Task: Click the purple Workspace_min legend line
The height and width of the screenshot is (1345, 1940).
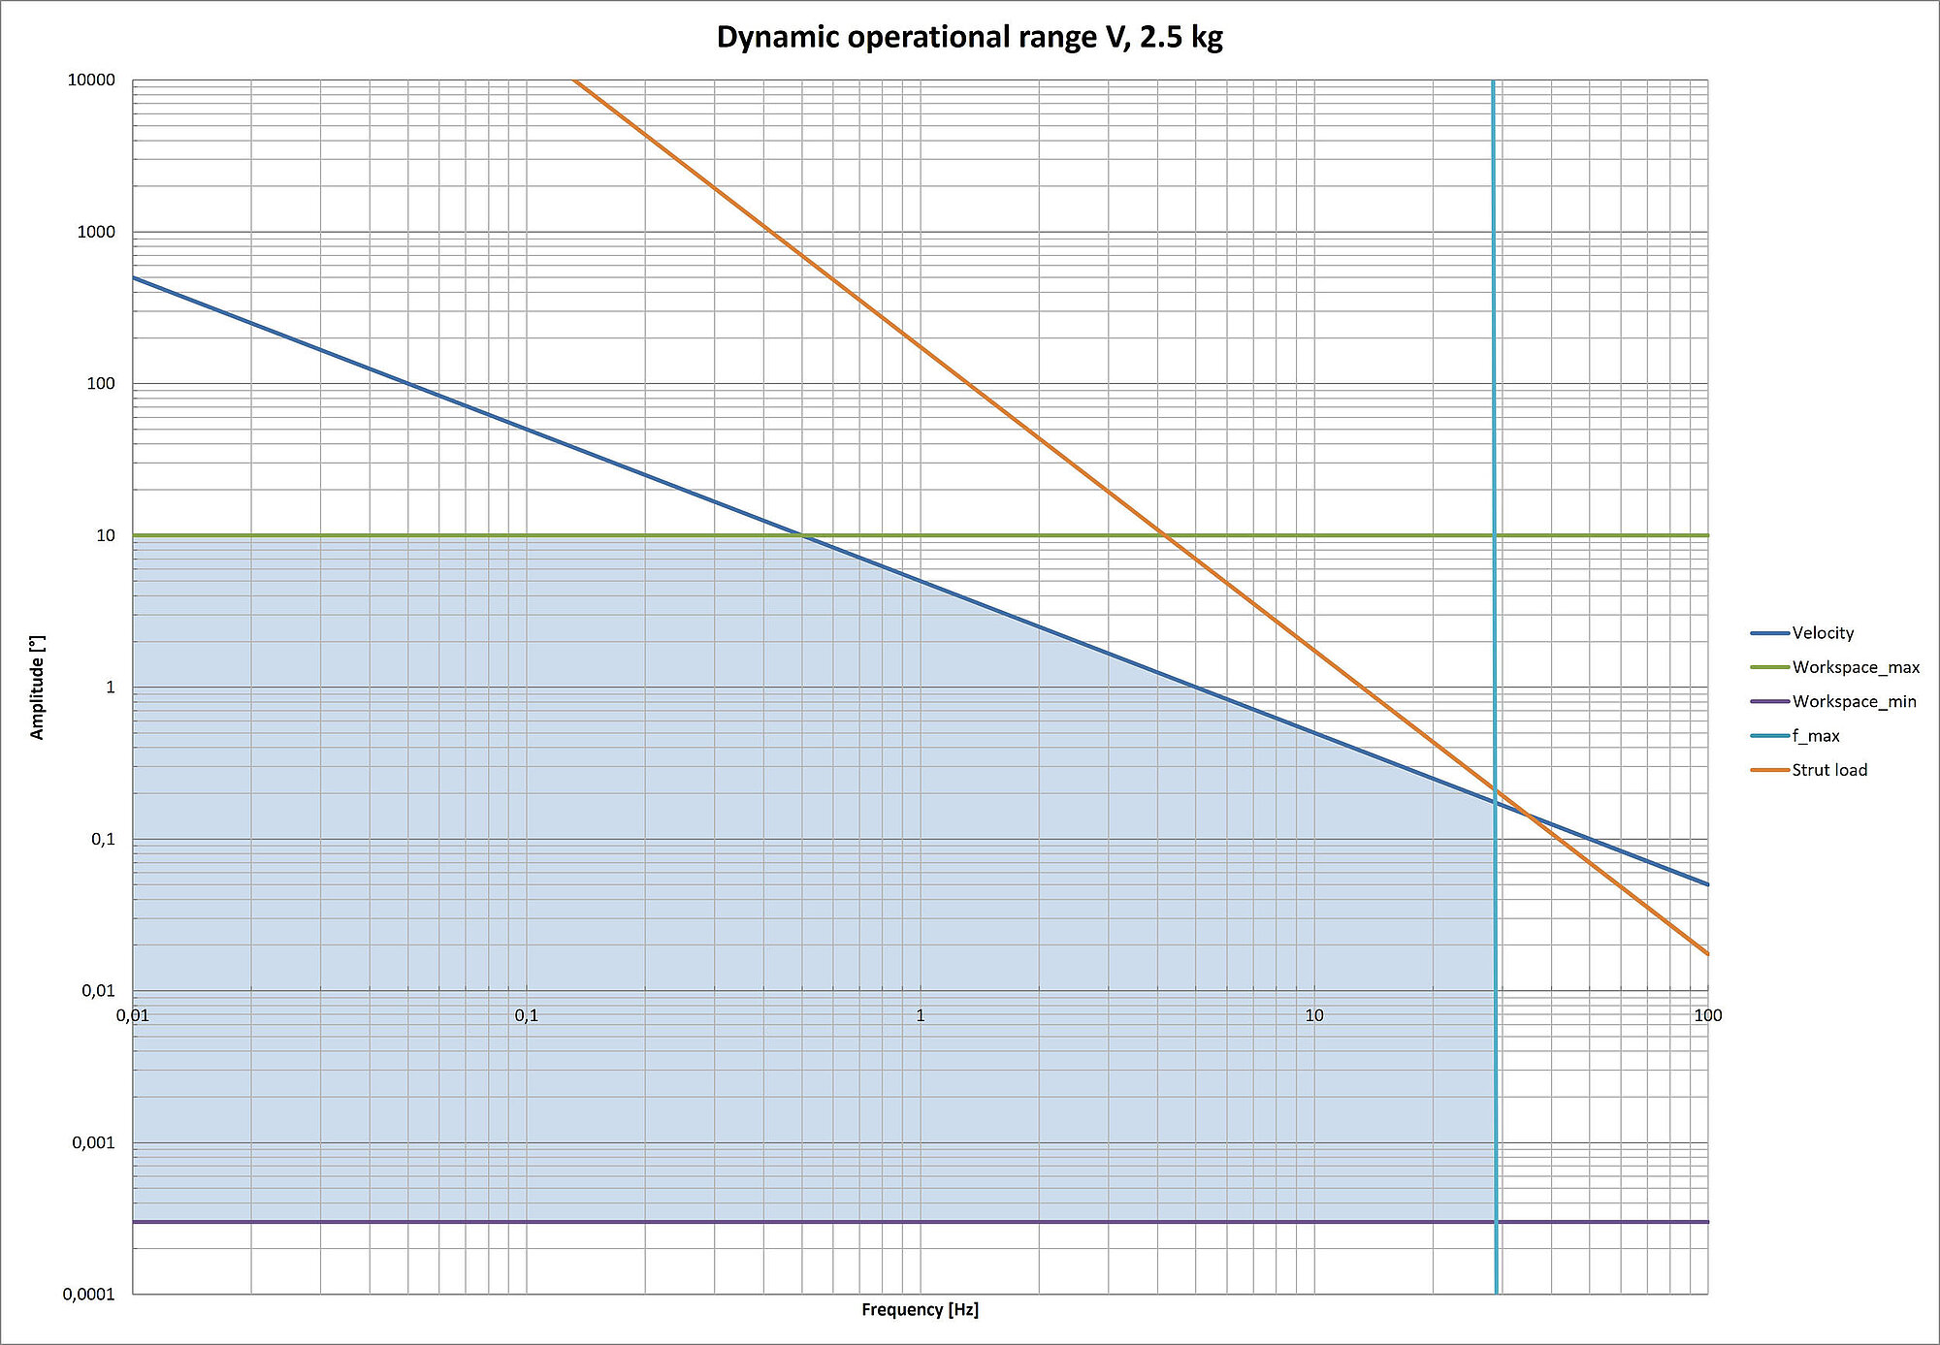Action: point(1769,701)
